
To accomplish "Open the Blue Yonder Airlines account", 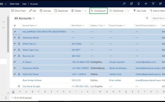I will tap(32, 80).
